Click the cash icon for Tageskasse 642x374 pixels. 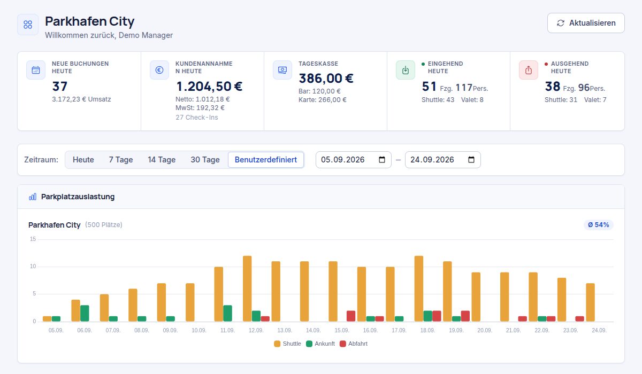coord(282,70)
